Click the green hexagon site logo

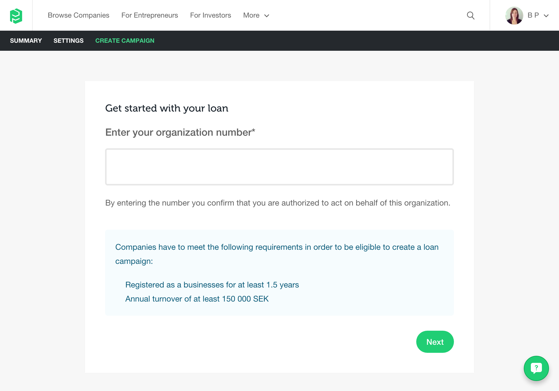tap(16, 16)
